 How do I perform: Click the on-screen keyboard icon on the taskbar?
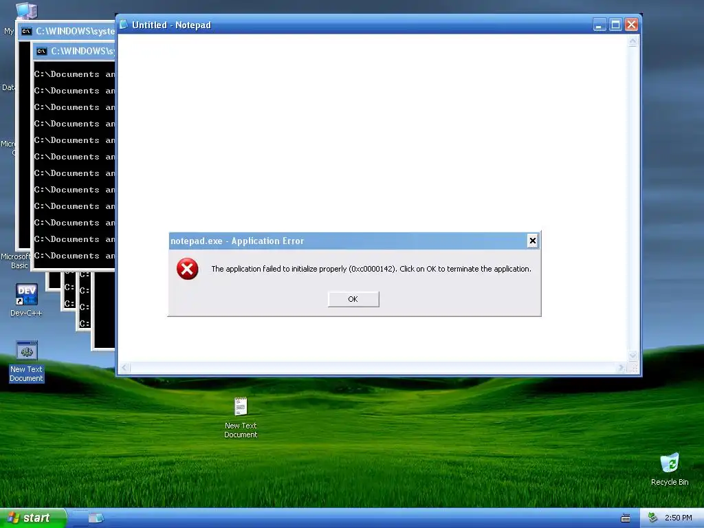coord(626,518)
